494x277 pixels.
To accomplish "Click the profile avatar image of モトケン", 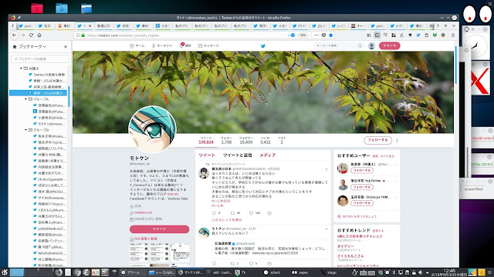I will pyautogui.click(x=152, y=129).
